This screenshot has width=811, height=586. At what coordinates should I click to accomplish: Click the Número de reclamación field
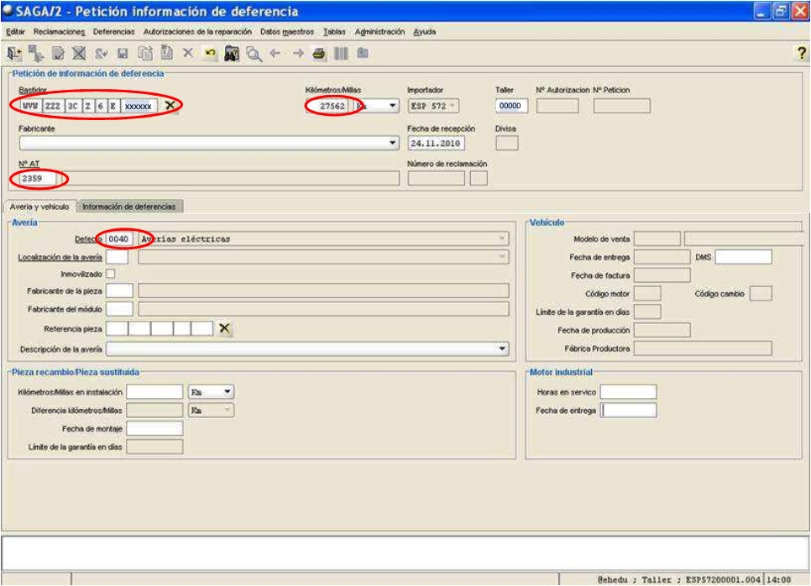(436, 178)
